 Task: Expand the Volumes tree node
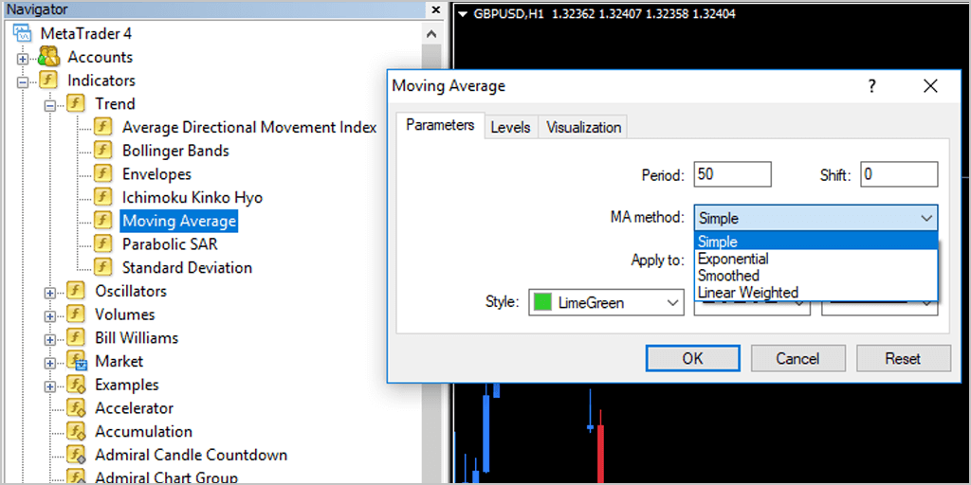(51, 316)
